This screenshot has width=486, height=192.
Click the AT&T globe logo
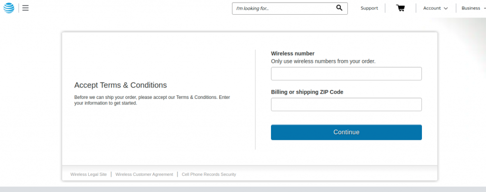click(9, 8)
